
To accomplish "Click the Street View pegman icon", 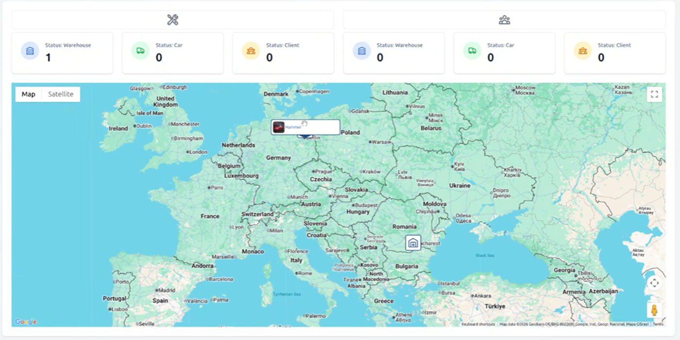I will pos(654,310).
